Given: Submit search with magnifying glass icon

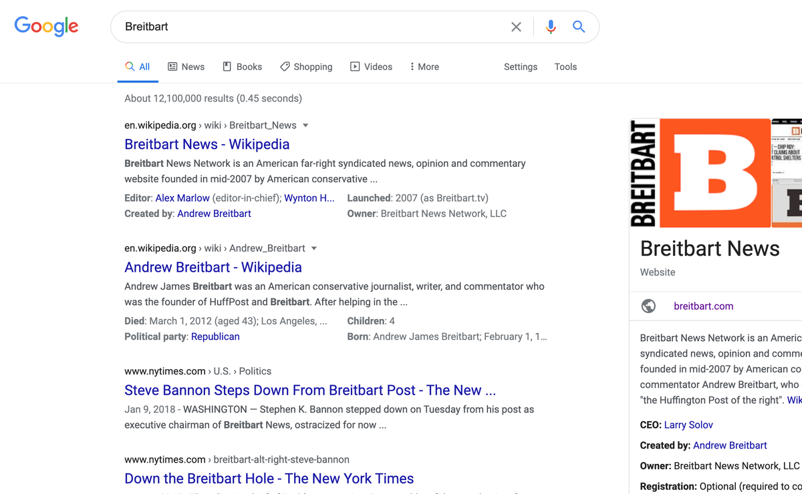Looking at the screenshot, I should (579, 27).
